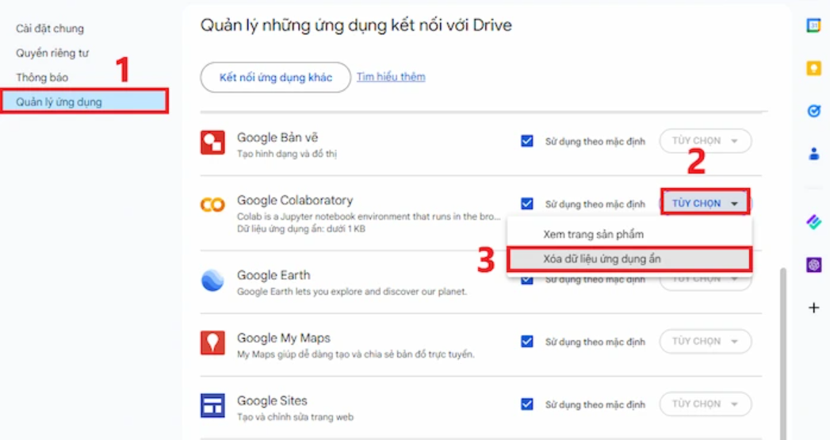Click the Google Sites app icon
Screen dimensions: 830x440
pyautogui.click(x=212, y=406)
